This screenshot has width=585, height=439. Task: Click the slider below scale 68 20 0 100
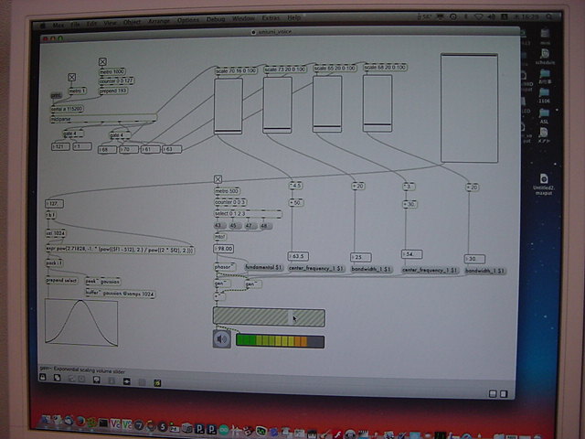(378, 103)
